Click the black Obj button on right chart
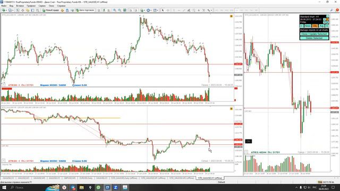Screen dimensions: 340x191 pos(249,141)
